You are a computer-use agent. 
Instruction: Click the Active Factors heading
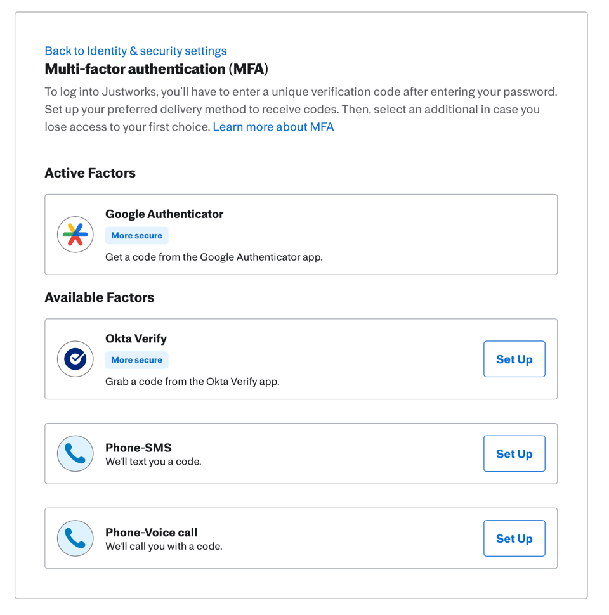point(90,173)
